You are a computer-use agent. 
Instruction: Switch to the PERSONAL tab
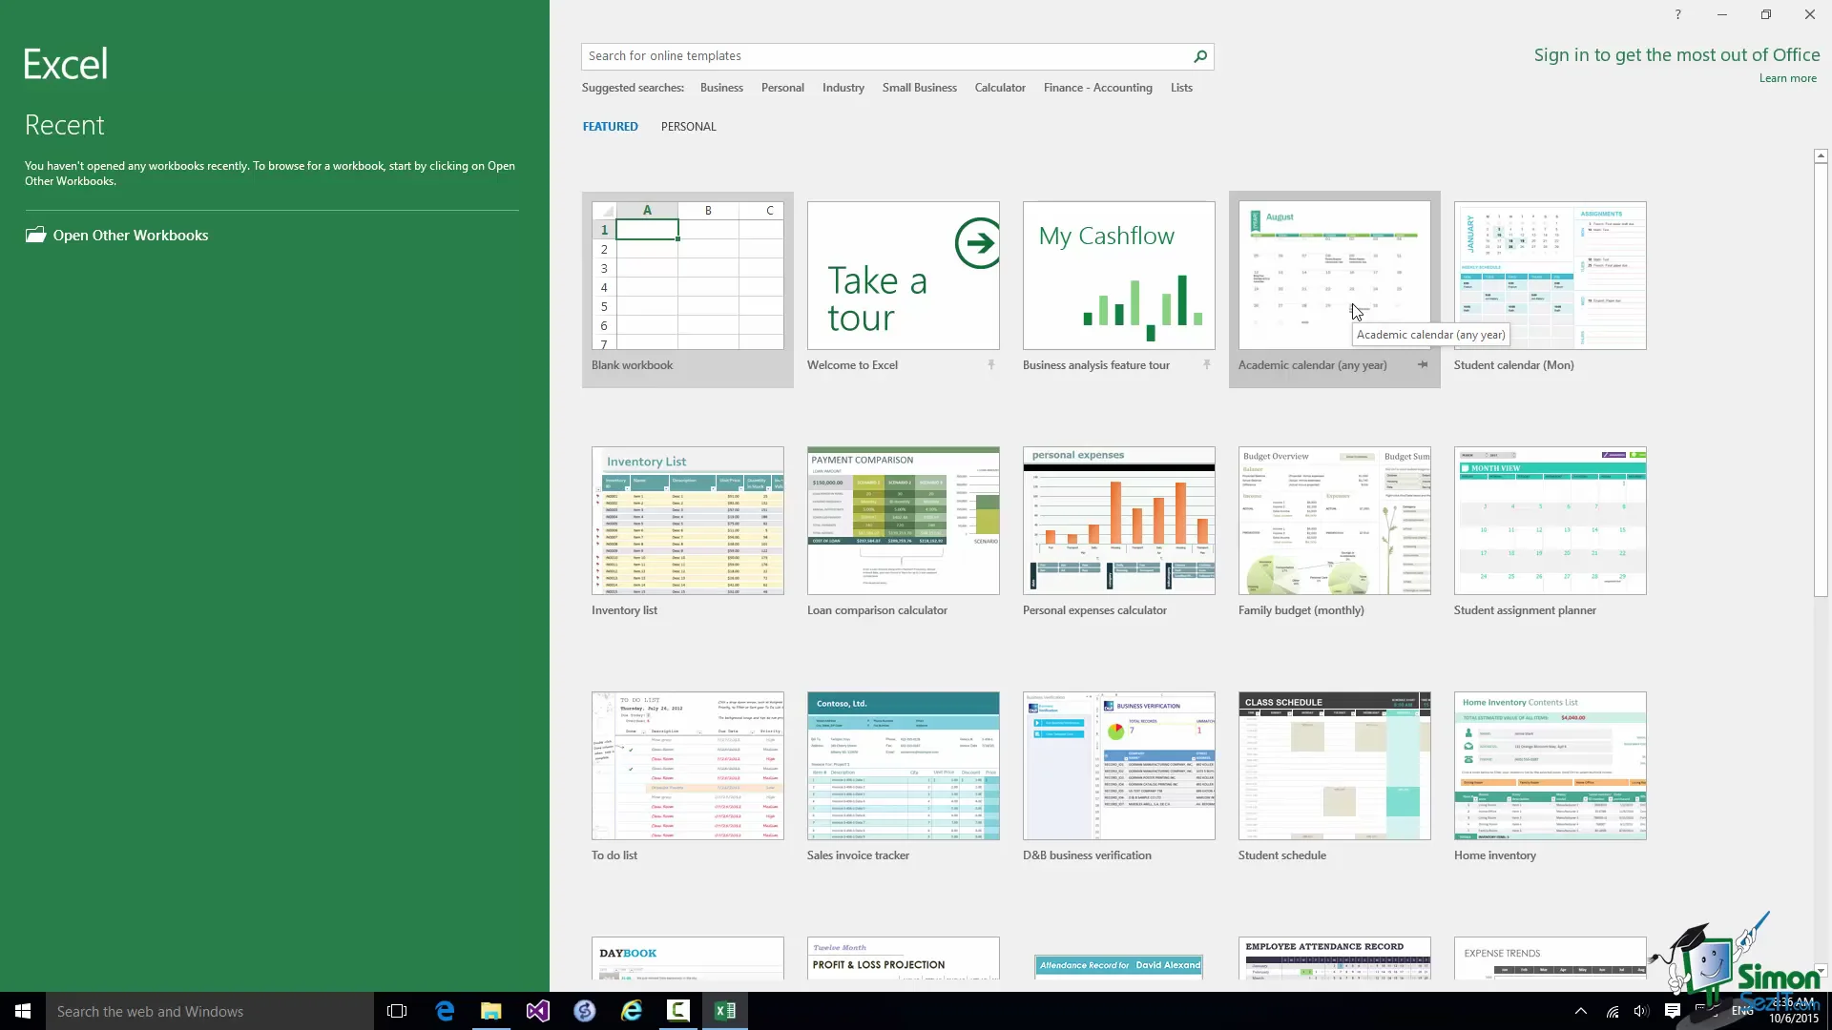[x=688, y=127]
